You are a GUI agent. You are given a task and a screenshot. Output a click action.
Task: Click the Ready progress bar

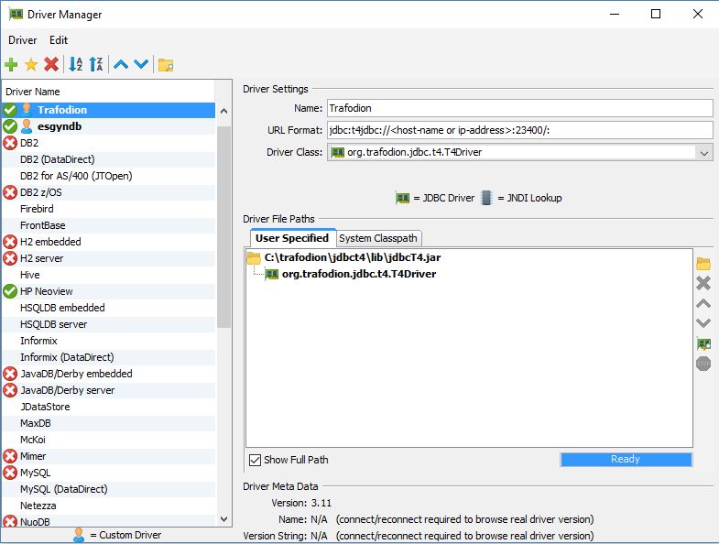click(x=626, y=460)
